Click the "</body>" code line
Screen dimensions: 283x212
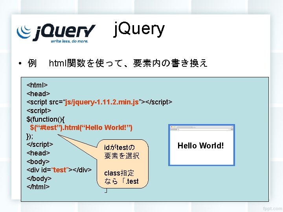(x=39, y=179)
